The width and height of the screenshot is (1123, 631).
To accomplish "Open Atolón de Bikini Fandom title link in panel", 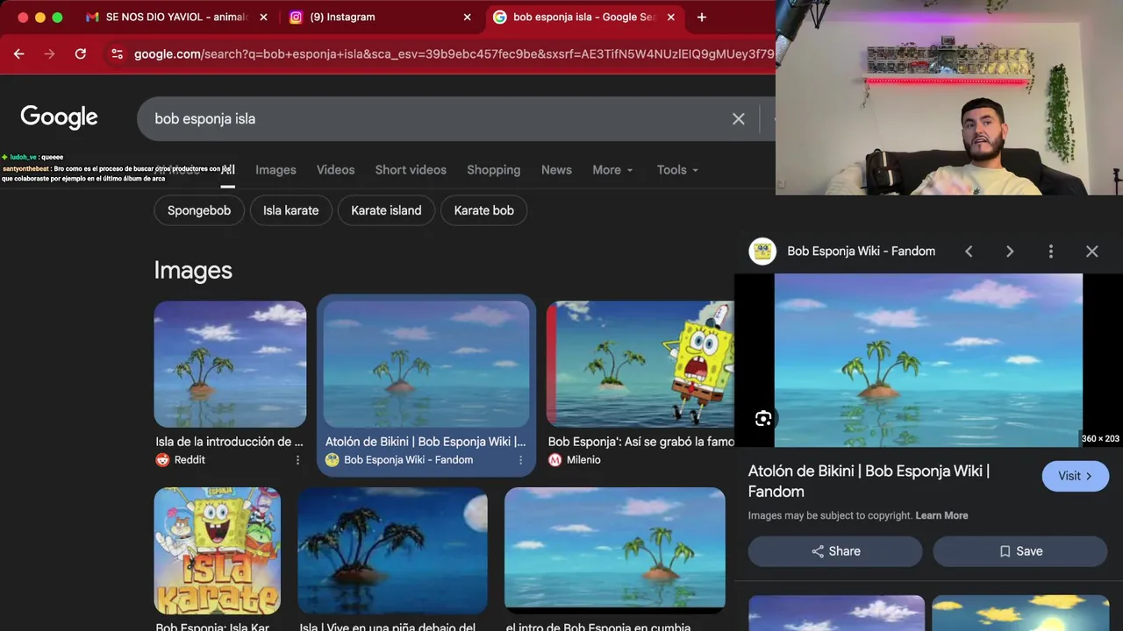I will [x=869, y=481].
